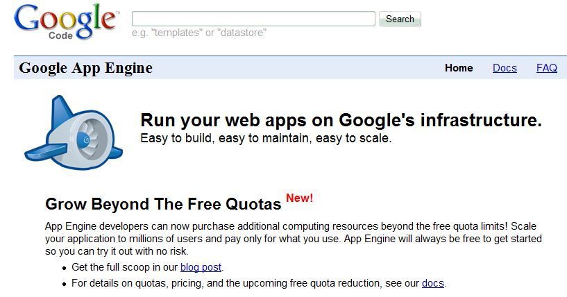Click the bullet before For details on quotas
Image resolution: width=567 pixels, height=297 pixels.
click(63, 284)
